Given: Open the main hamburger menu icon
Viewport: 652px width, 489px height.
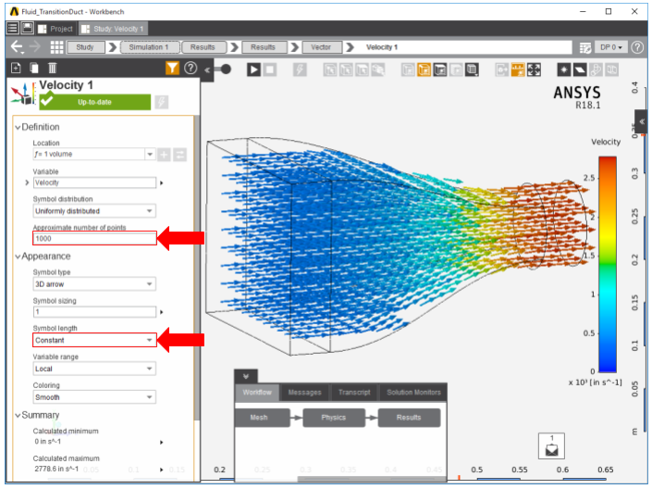Looking at the screenshot, I should pyautogui.click(x=13, y=28).
